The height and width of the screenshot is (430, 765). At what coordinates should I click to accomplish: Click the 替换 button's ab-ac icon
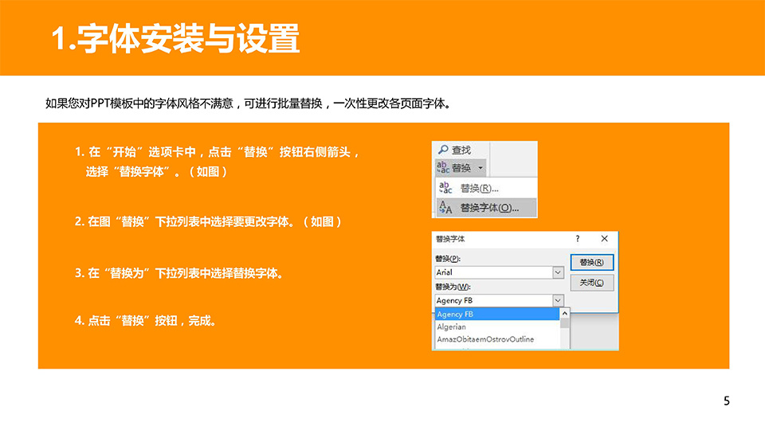click(x=443, y=168)
